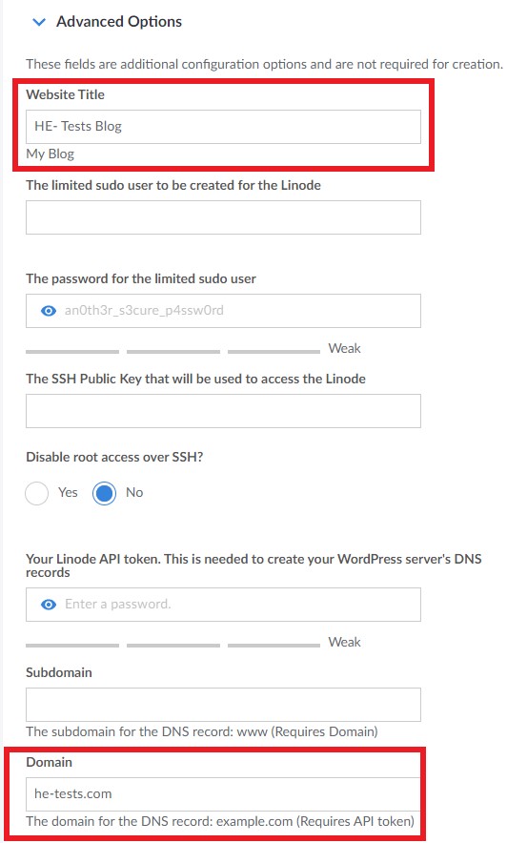
Task: Click the Linode API token field
Action: click(223, 605)
